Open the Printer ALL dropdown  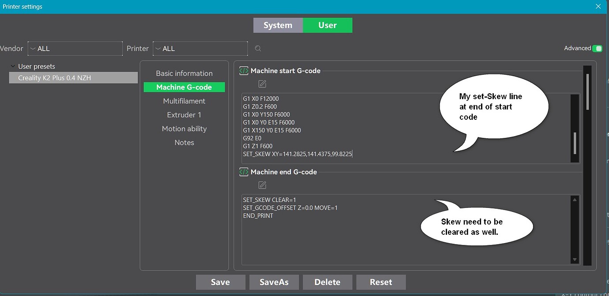[200, 48]
